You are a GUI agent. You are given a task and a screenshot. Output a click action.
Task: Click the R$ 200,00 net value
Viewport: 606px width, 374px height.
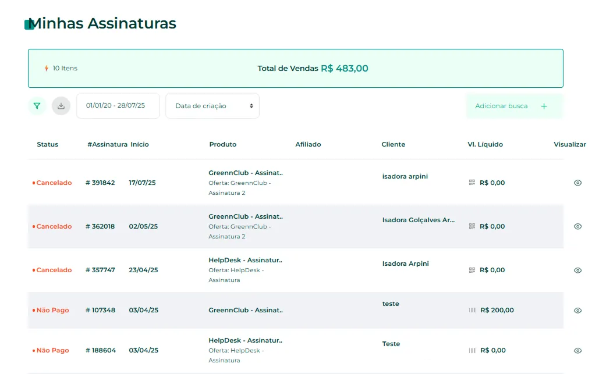coord(497,310)
